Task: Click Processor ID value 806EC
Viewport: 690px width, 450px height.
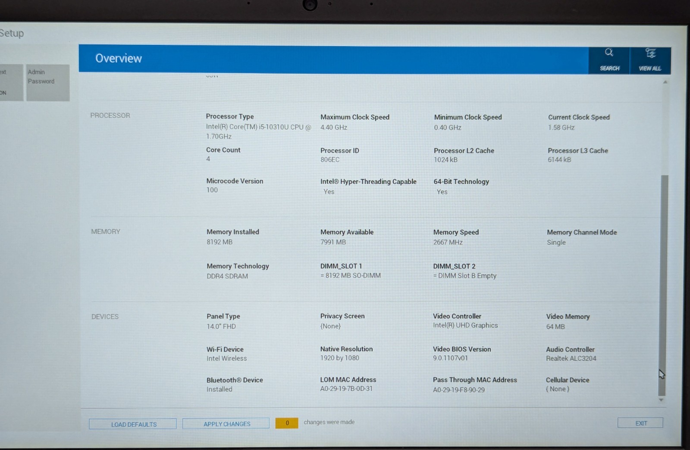Action: tap(330, 159)
